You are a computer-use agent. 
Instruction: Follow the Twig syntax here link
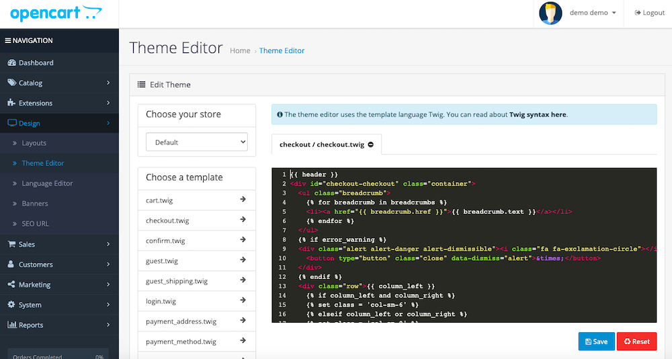pos(538,114)
